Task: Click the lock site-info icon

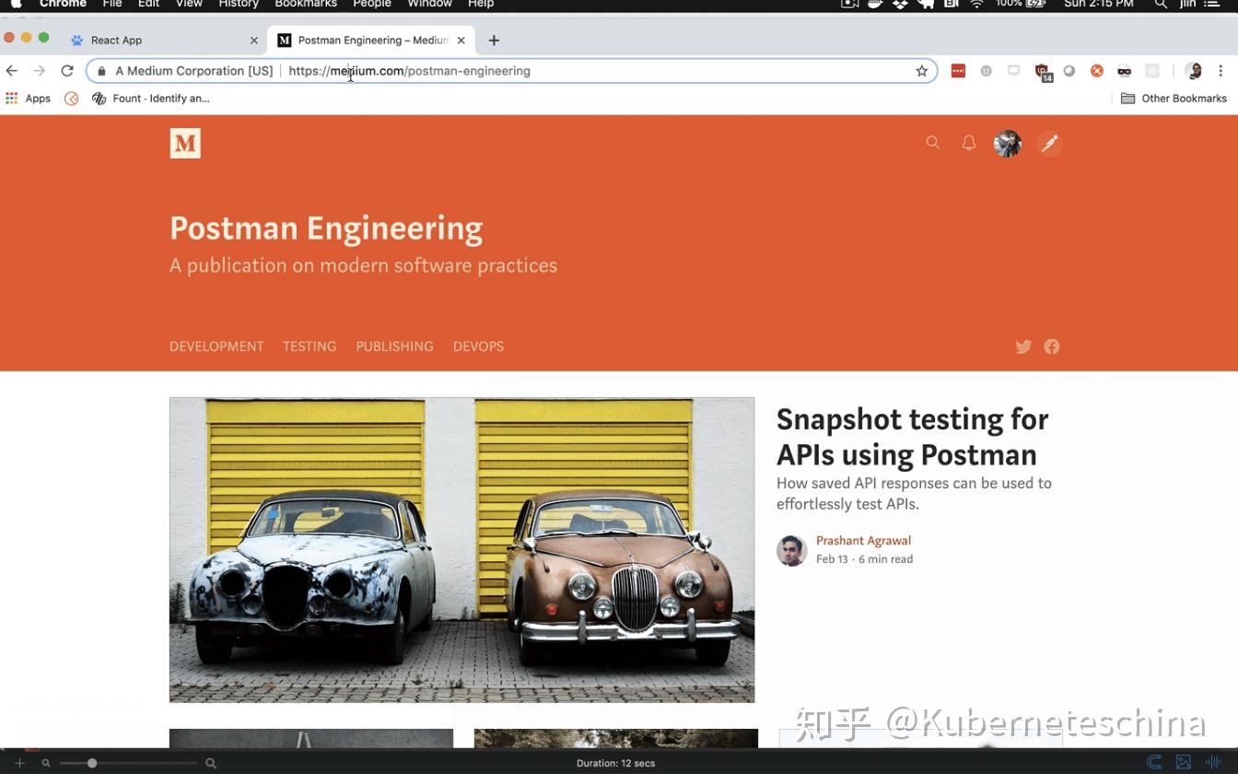Action: (x=101, y=71)
